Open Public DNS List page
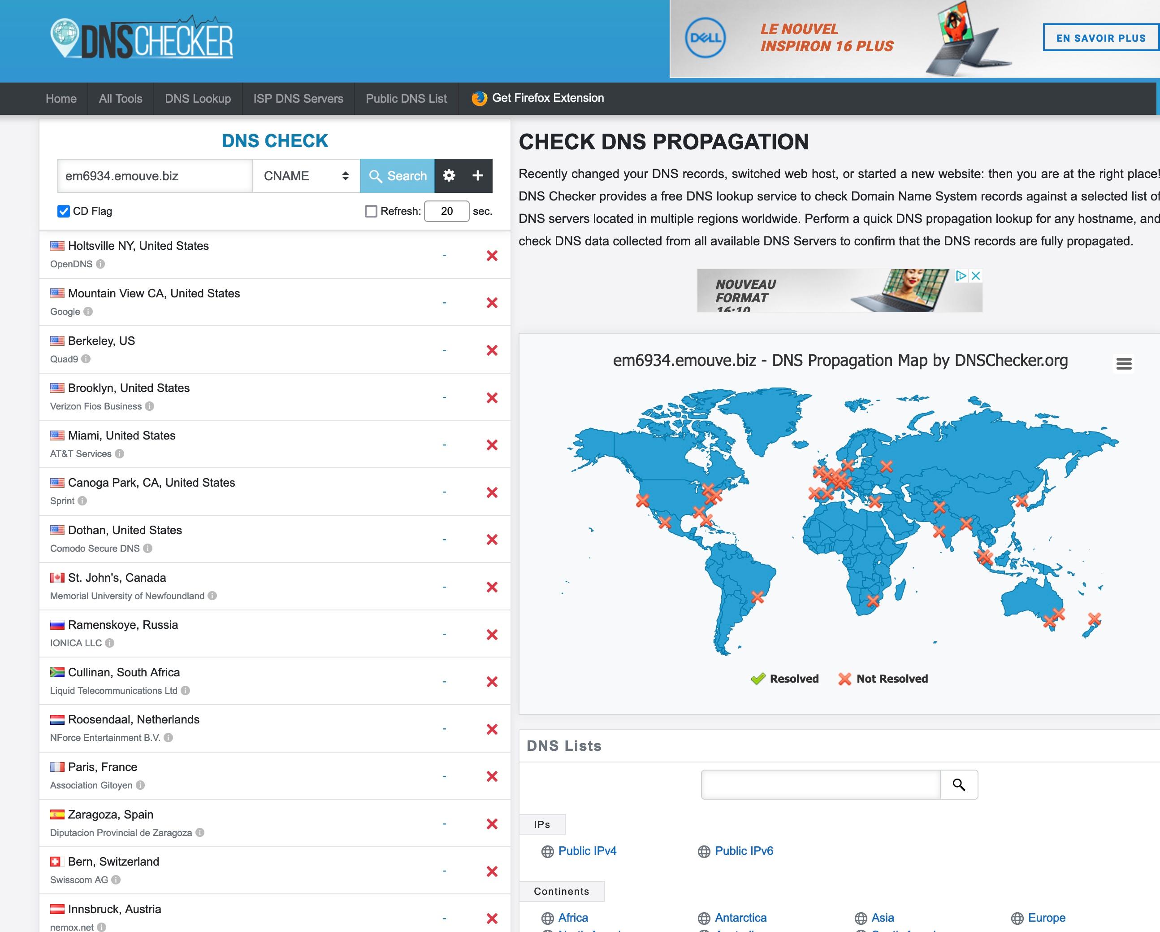Viewport: 1160px width, 932px height. click(406, 99)
